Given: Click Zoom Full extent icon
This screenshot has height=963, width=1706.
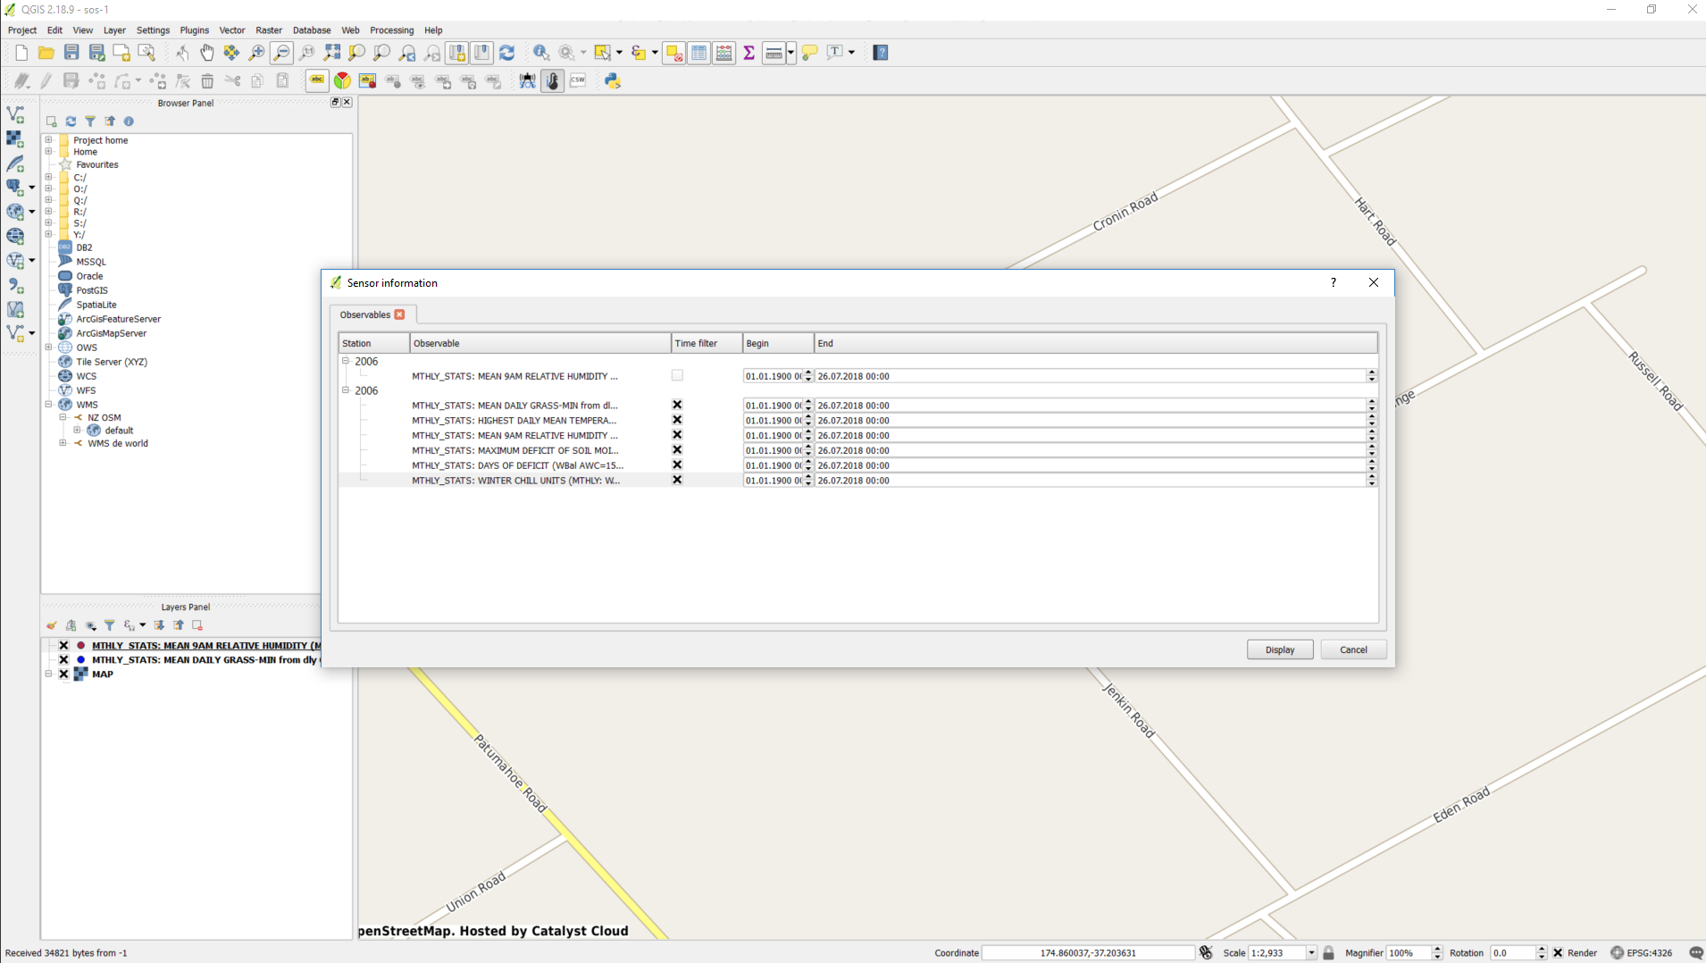Looking at the screenshot, I should click(332, 53).
